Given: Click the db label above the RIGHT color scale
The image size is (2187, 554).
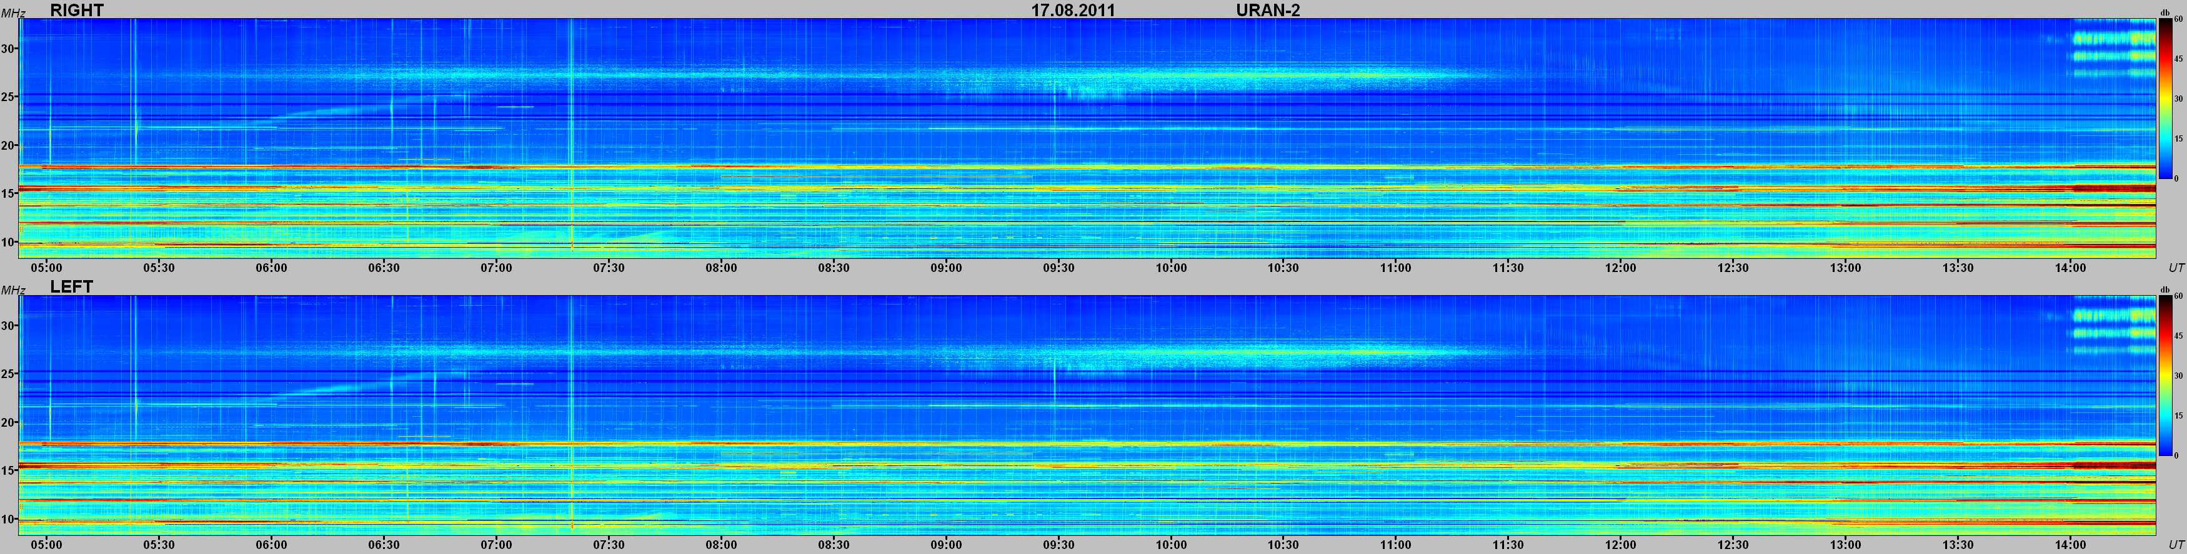Looking at the screenshot, I should click(x=2165, y=14).
